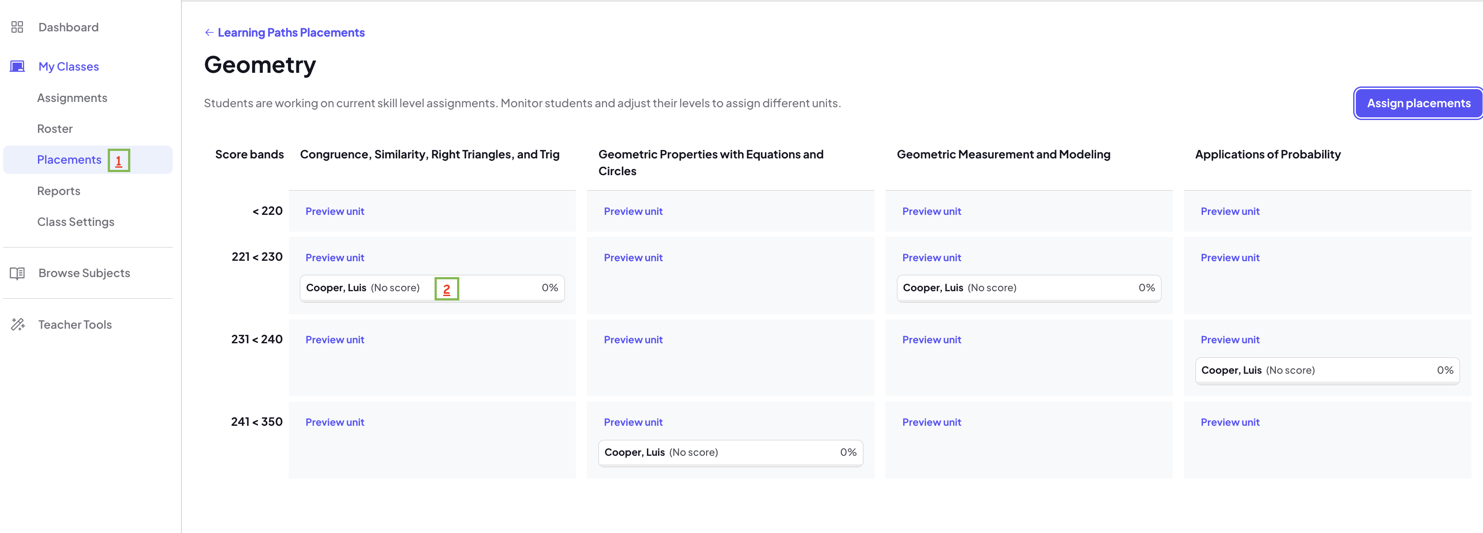Go to Reports in the sidebar
The image size is (1483, 533).
click(x=59, y=191)
